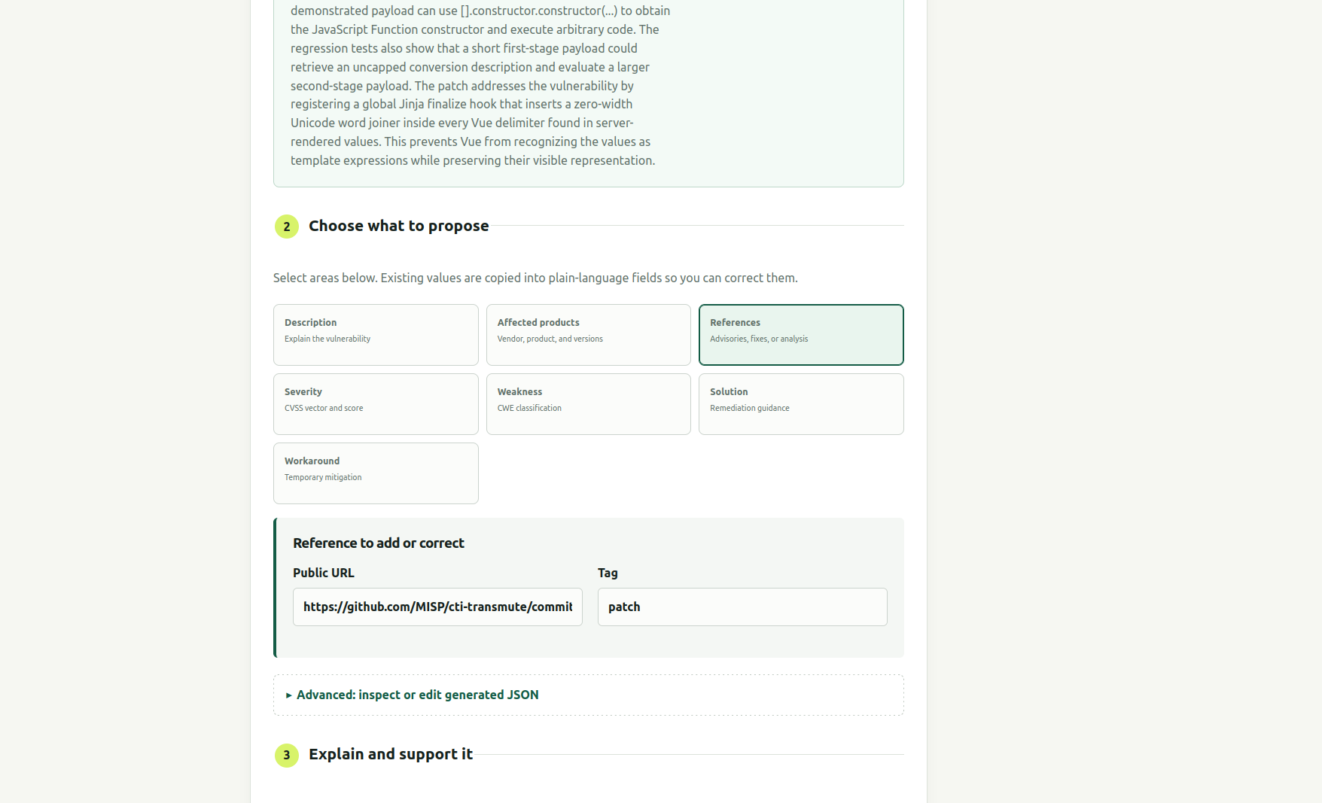Expand Advanced: inspect or edit generated JSON
This screenshot has width=1322, height=803.
(417, 695)
